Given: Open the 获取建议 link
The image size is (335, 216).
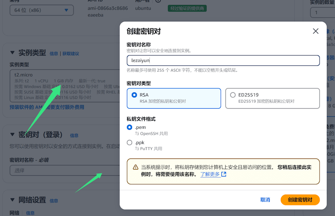Looking at the screenshot, I should coord(70,54).
